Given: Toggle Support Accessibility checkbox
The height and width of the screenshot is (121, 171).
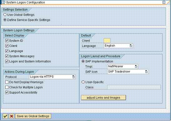Looking at the screenshot, I should (7, 93).
